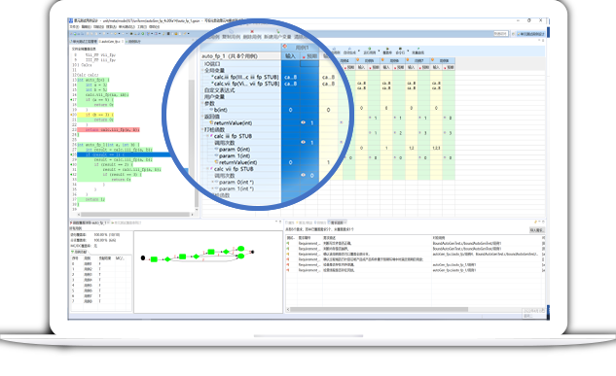Image resolution: width=616 pixels, height=376 pixels.
Task: Click the 自动生成 toolbar icon
Action: click(349, 49)
